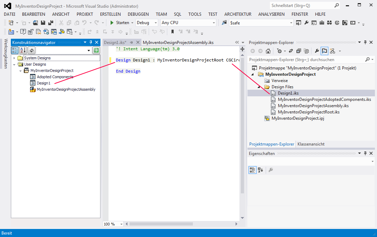Toggle pin on Design1.iks tab
This screenshot has width=377, height=237.
[132, 43]
